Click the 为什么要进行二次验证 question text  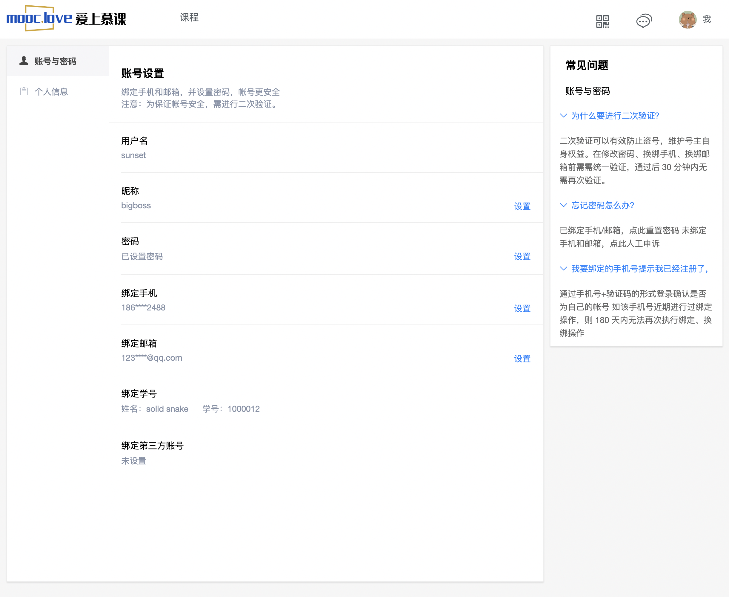(615, 116)
